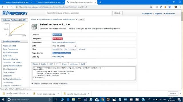Close the downloads bar
The width and height of the screenshot is (183, 102).
pyautogui.click(x=181, y=93)
